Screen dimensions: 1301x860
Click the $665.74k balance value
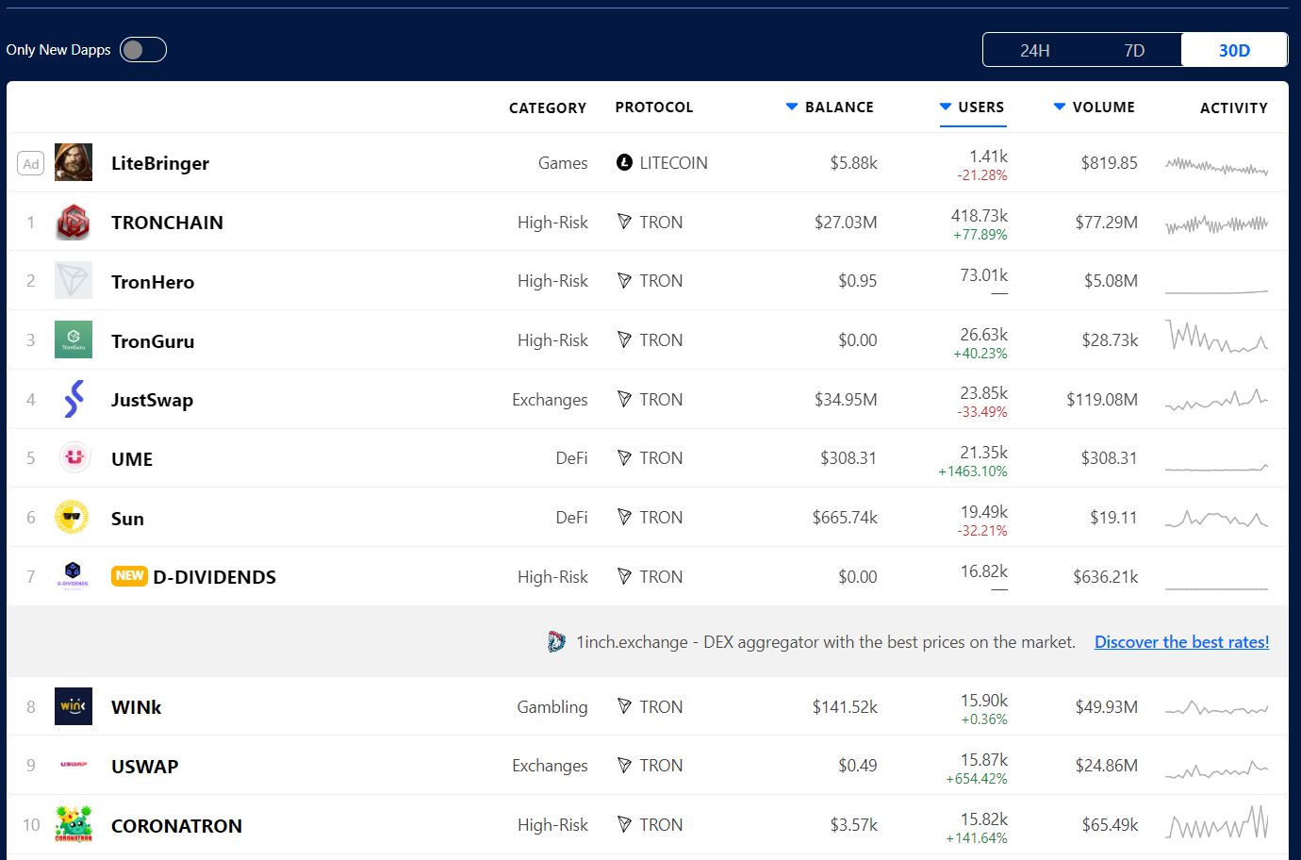[x=845, y=518]
